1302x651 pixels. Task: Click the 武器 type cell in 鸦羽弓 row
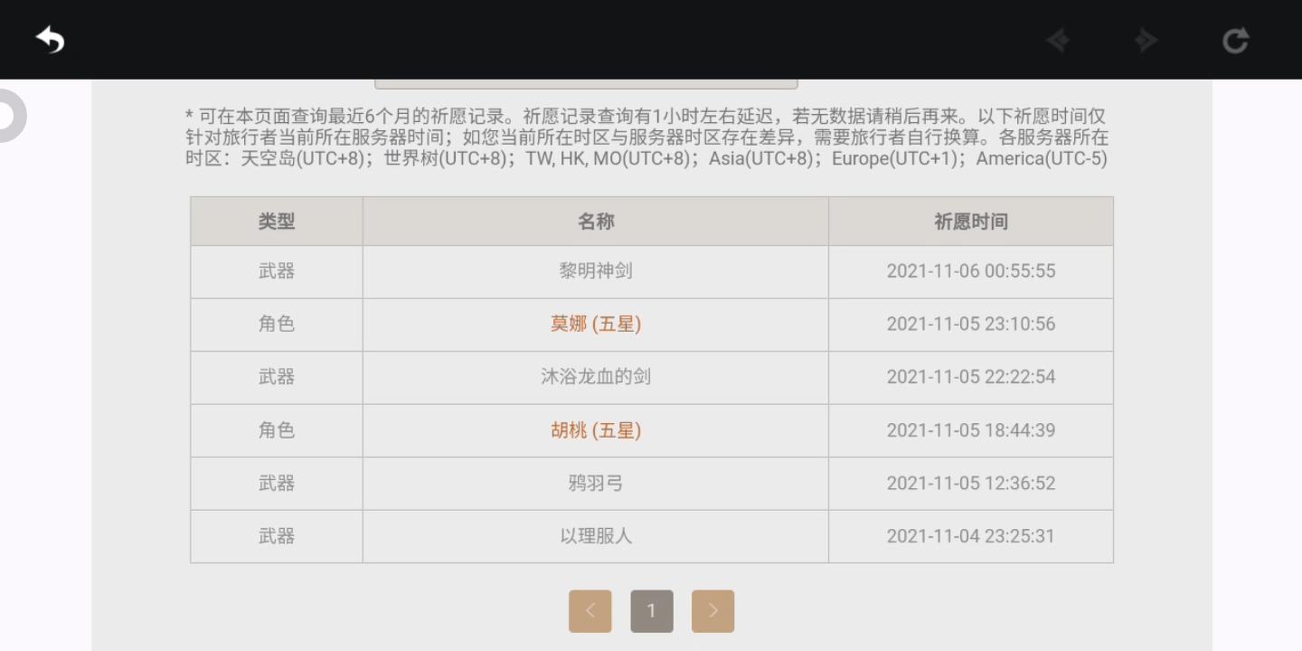coord(277,483)
